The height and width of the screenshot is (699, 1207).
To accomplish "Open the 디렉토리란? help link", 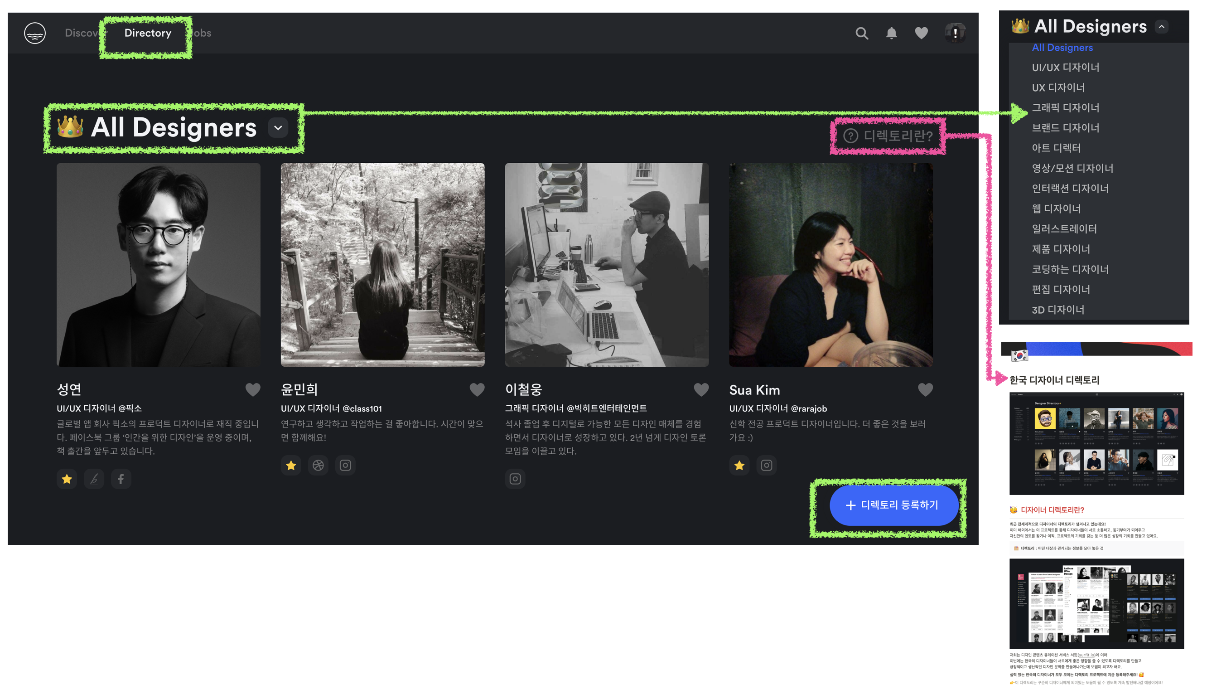I will pos(888,136).
